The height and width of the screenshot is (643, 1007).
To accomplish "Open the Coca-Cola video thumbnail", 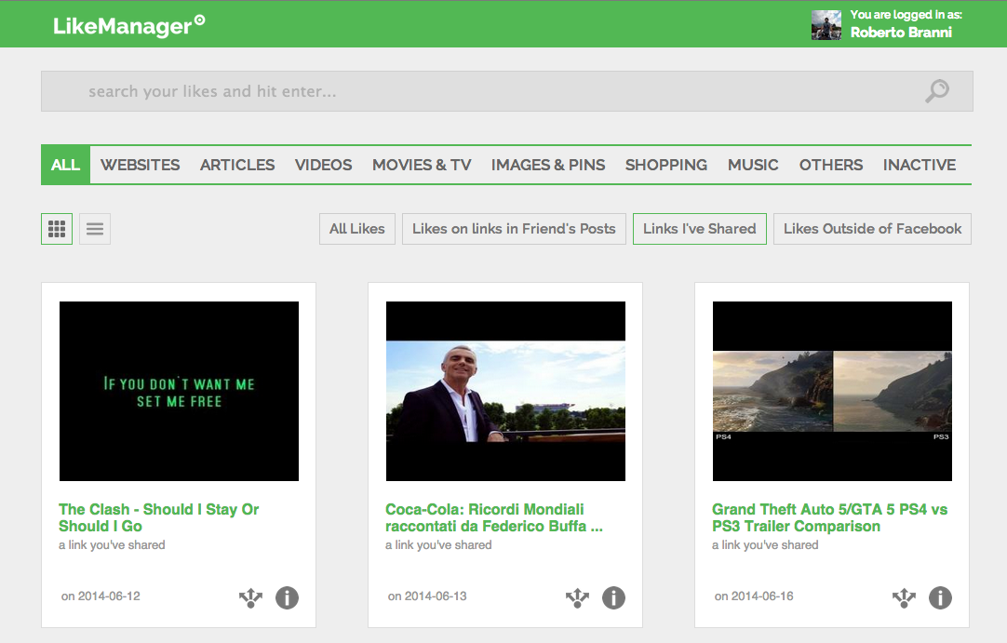I will point(505,391).
